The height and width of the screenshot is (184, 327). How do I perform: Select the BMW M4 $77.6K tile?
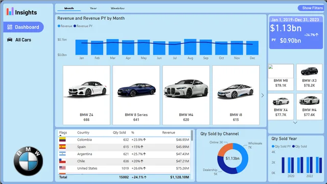[309, 107]
